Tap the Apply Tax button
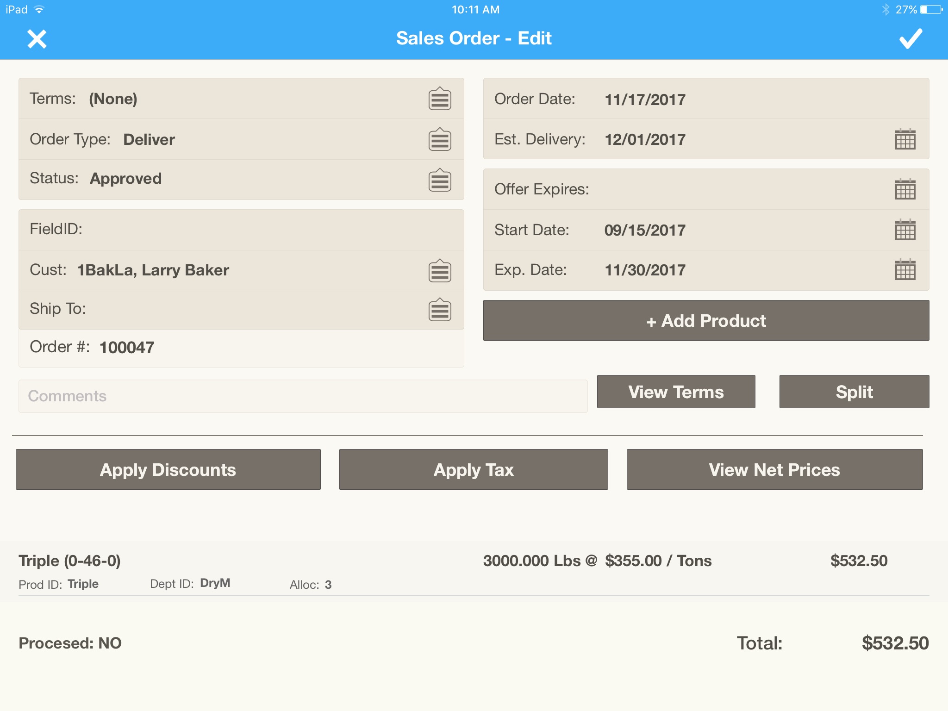The image size is (948, 711). (x=474, y=469)
